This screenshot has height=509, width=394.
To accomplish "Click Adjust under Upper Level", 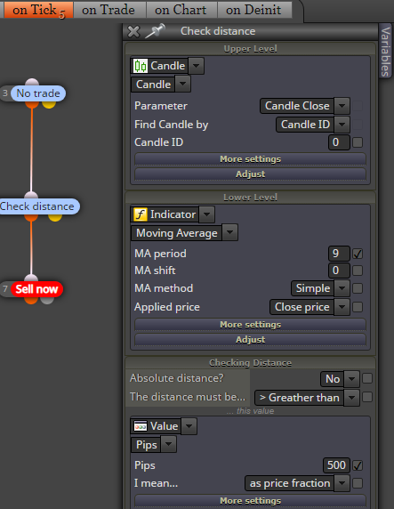I will tap(250, 174).
